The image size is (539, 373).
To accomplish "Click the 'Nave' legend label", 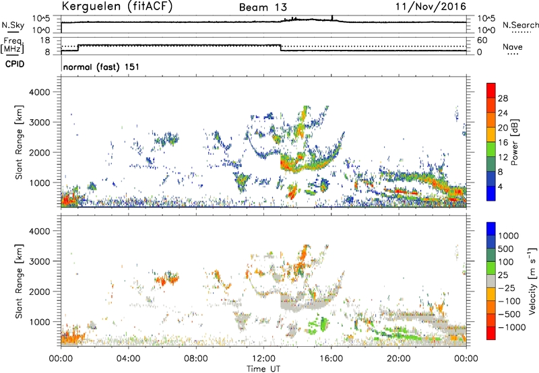I will click(x=513, y=47).
